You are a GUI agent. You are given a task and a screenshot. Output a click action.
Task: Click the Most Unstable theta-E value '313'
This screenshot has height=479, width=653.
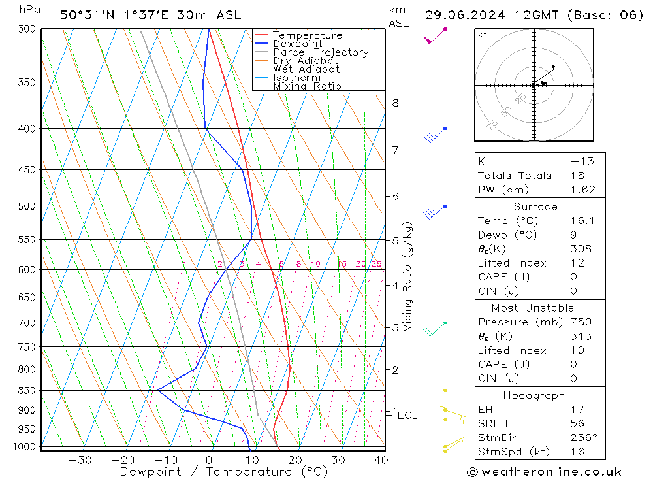tap(581, 336)
